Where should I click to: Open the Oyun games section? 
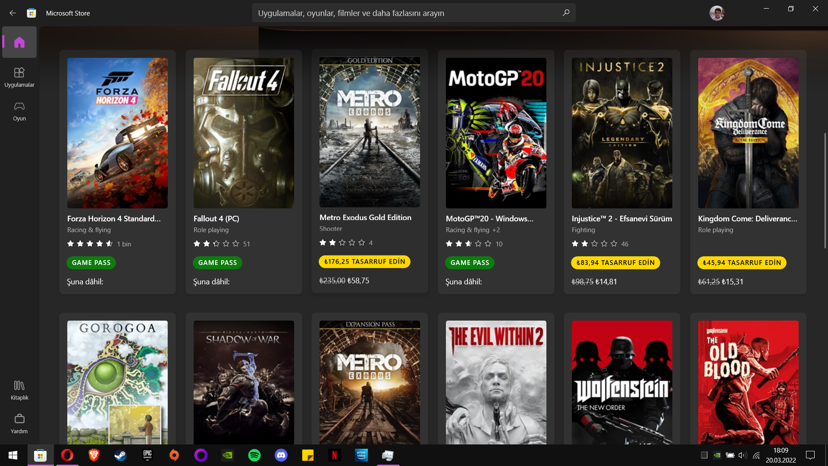tap(19, 111)
